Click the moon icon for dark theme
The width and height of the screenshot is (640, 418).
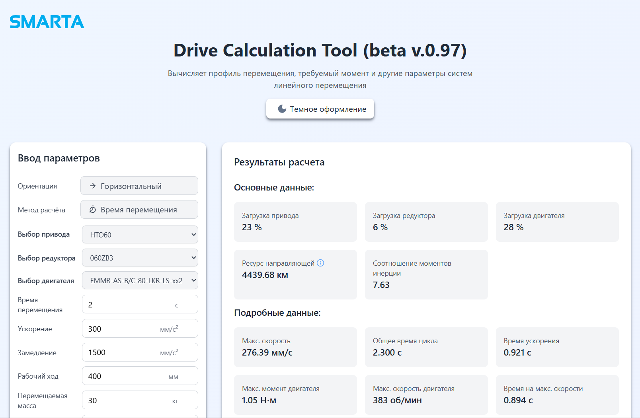point(282,109)
